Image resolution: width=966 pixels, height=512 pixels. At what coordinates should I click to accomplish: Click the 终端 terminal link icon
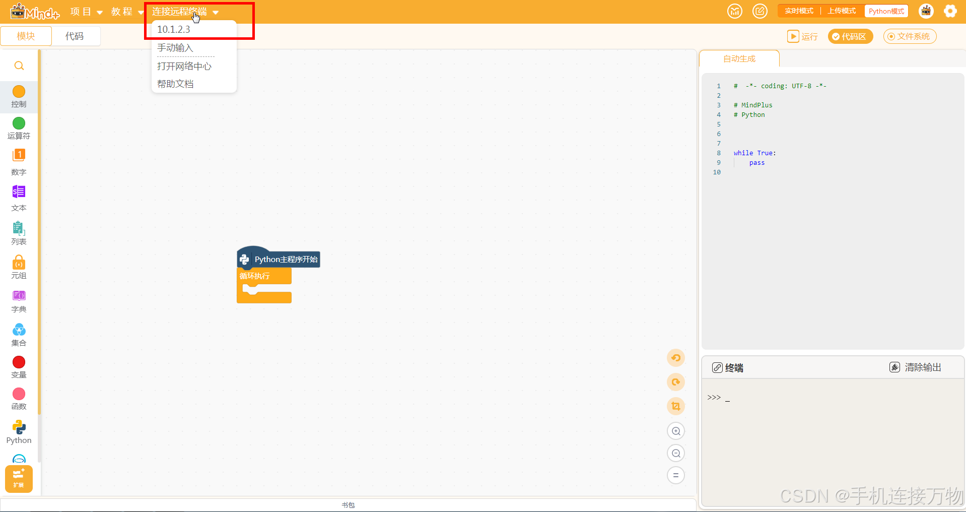coord(717,368)
